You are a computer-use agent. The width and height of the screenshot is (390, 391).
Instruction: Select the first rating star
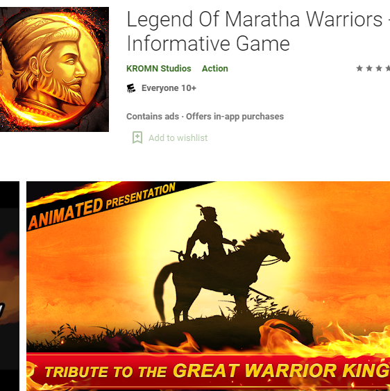(359, 68)
